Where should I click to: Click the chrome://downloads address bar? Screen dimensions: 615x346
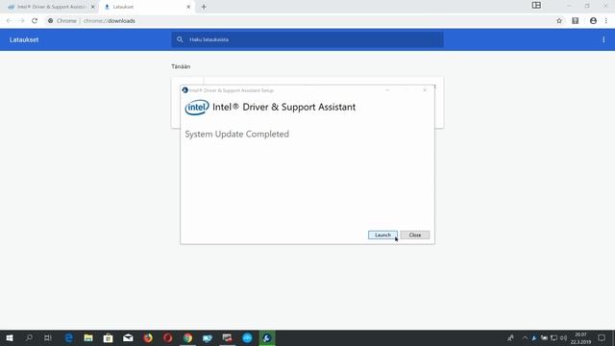(298, 21)
